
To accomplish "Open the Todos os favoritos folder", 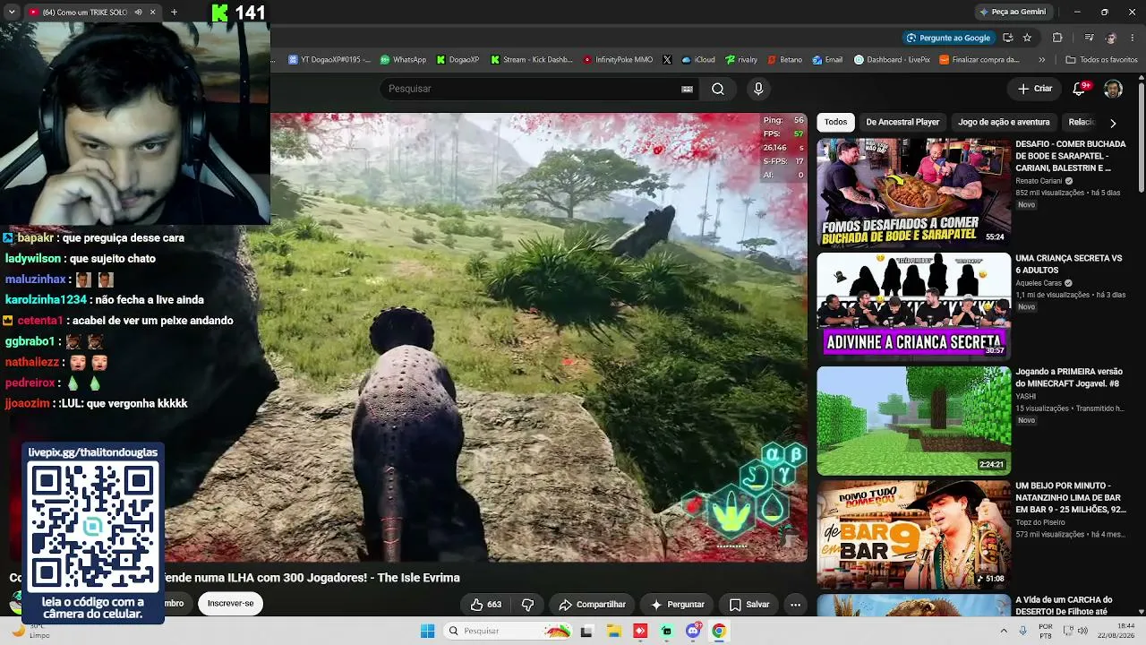I will pos(1101,60).
